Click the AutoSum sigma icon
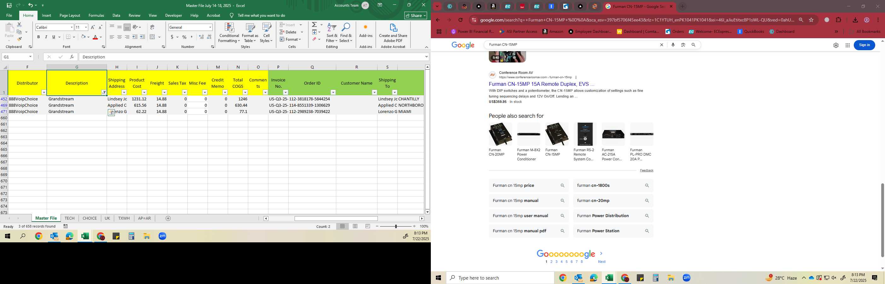The width and height of the screenshot is (885, 284). [x=314, y=25]
